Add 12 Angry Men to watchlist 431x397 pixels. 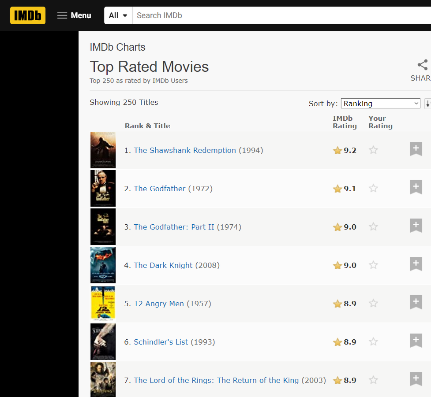click(x=416, y=303)
